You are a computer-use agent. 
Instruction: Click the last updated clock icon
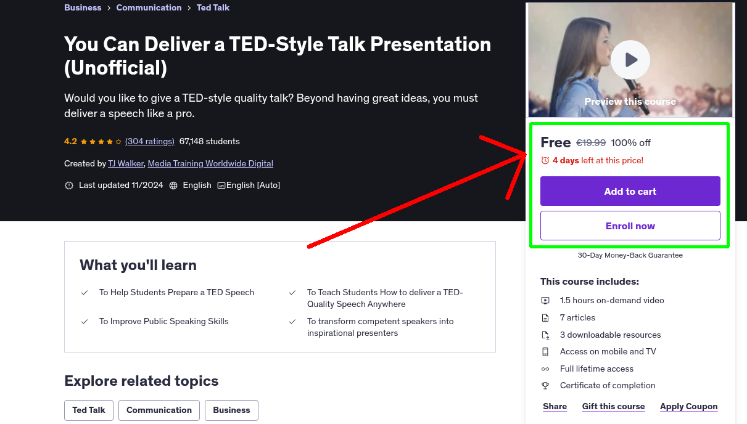[x=69, y=185]
